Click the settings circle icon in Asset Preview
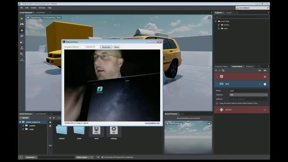288x162 pixels. pyautogui.click(x=167, y=124)
